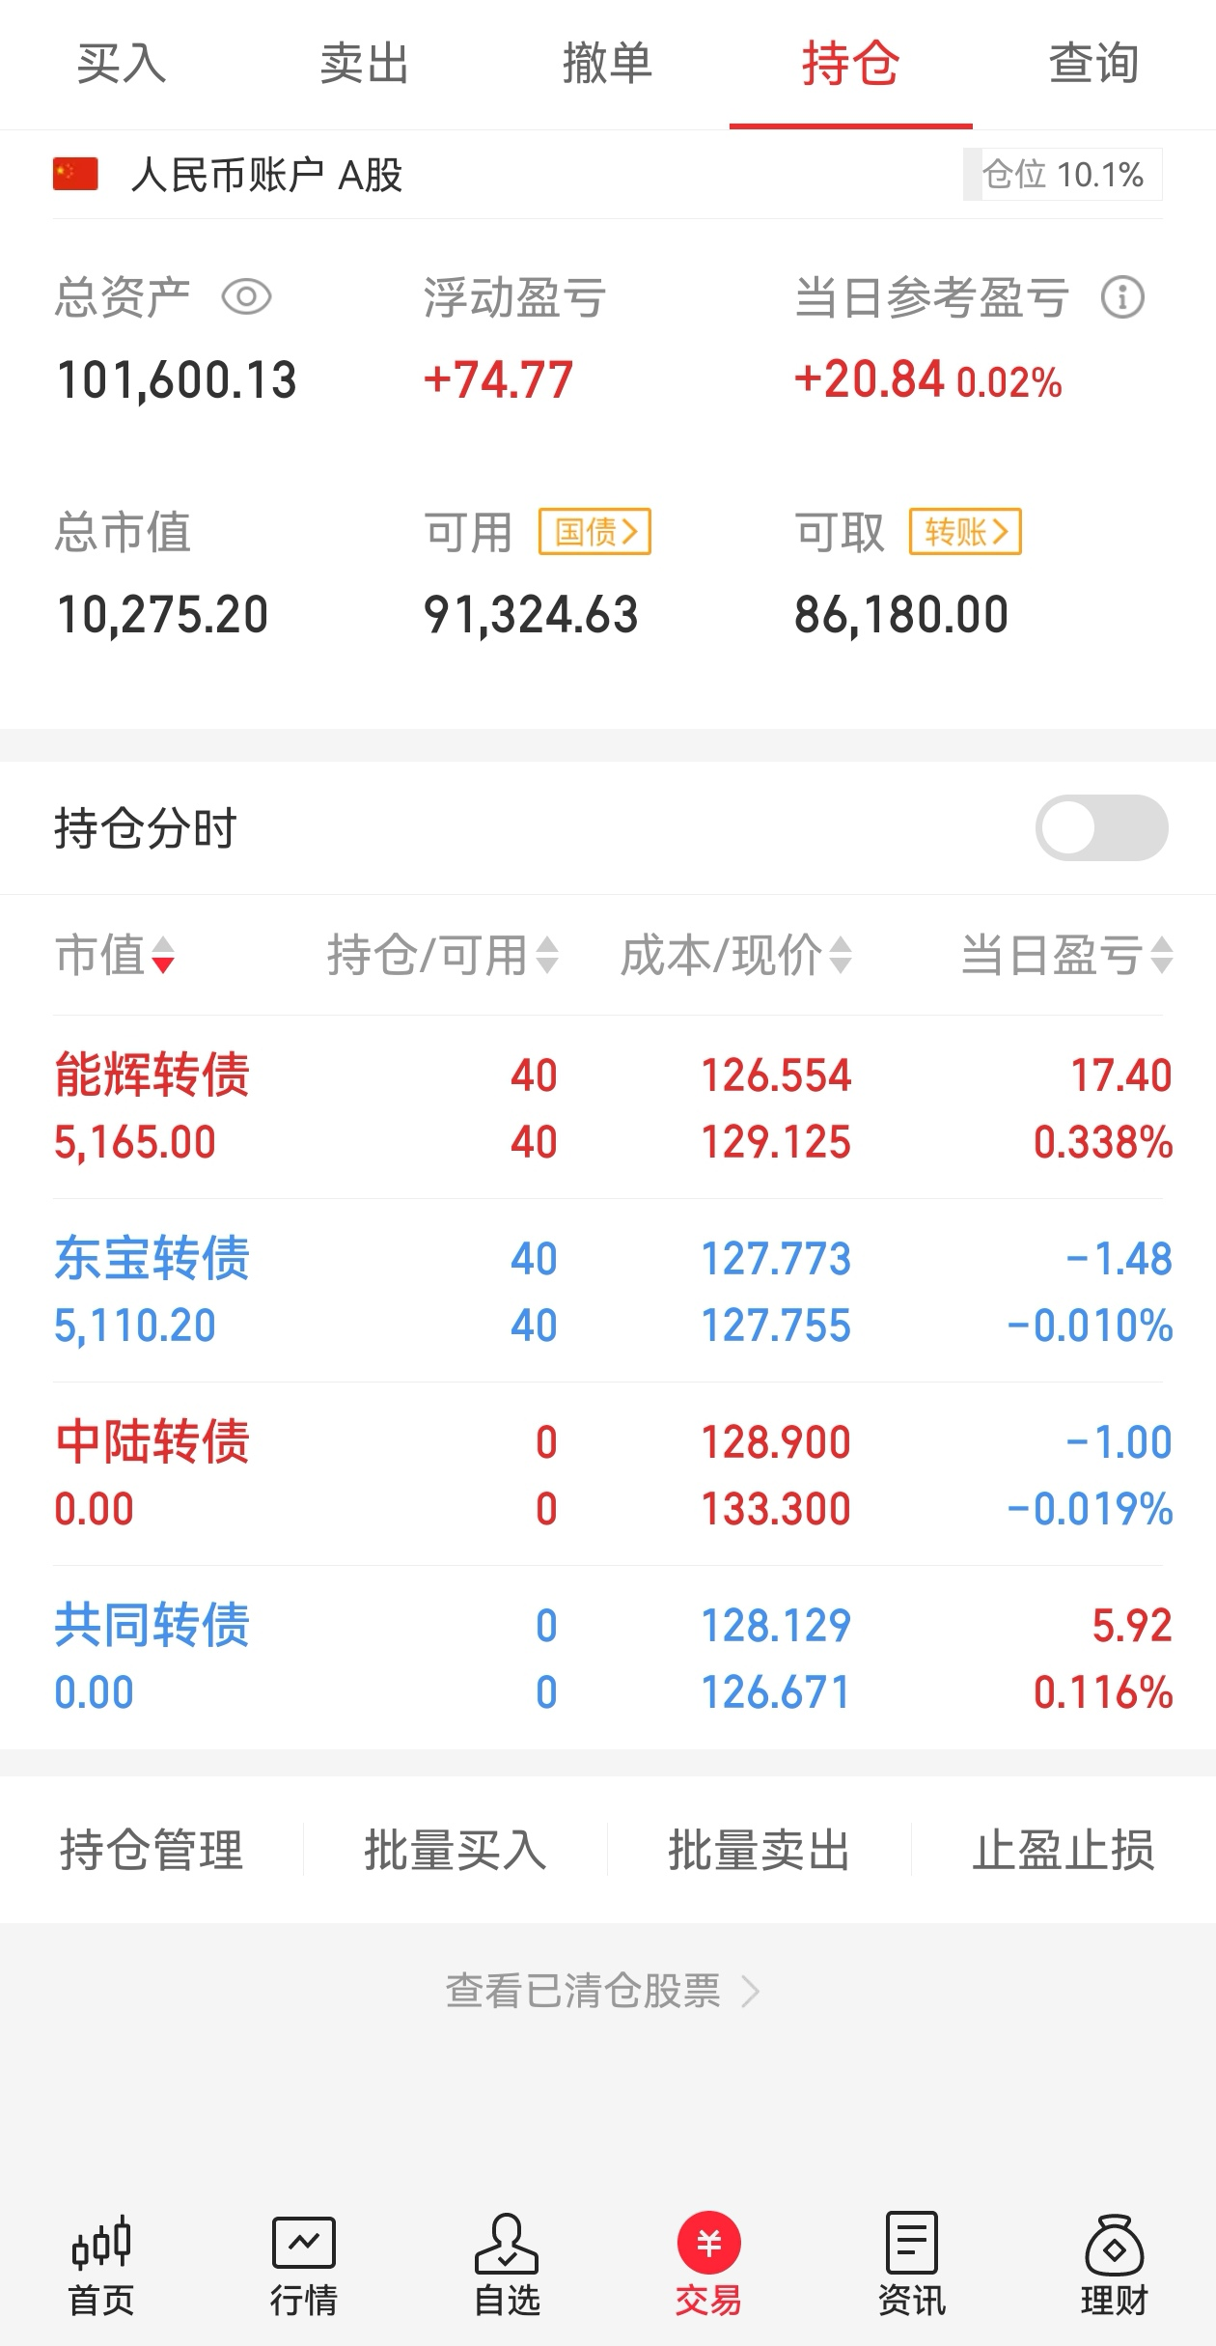
Task: Switch to the 撤单 tab
Action: tap(608, 65)
